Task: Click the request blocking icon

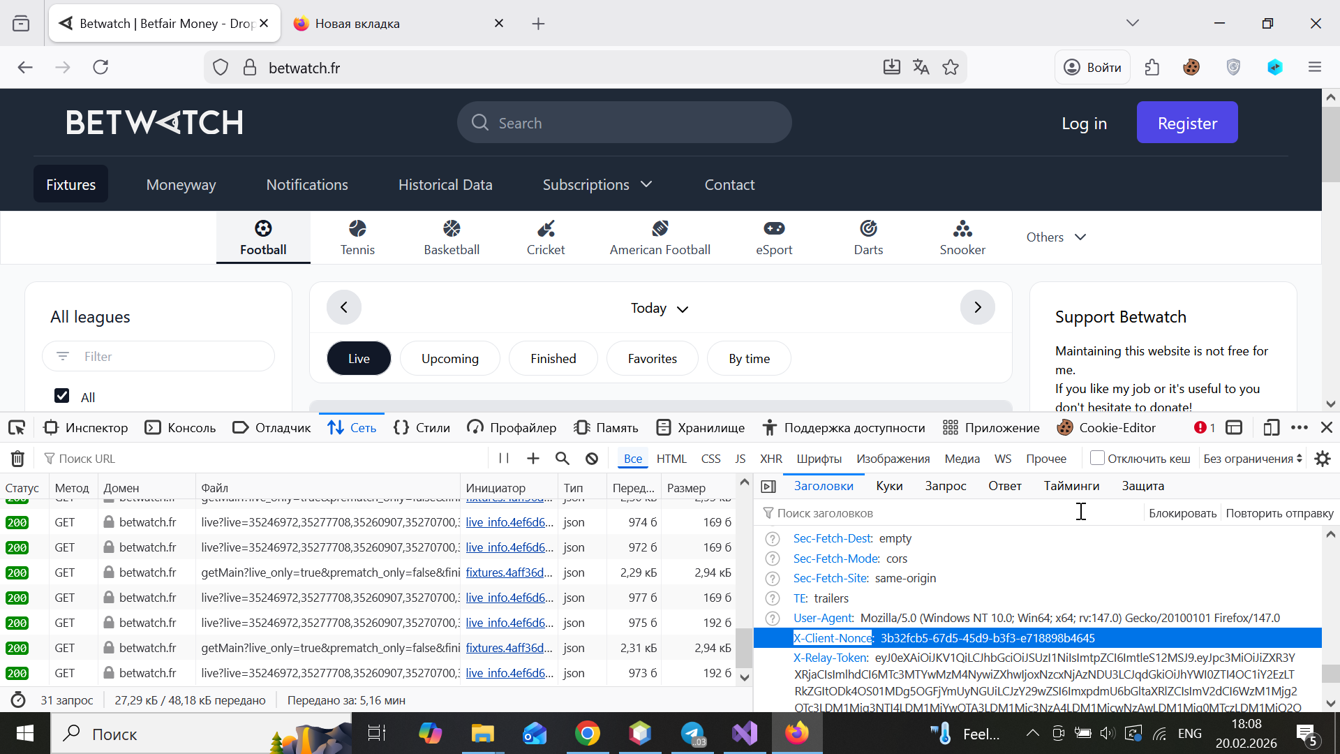Action: (592, 459)
